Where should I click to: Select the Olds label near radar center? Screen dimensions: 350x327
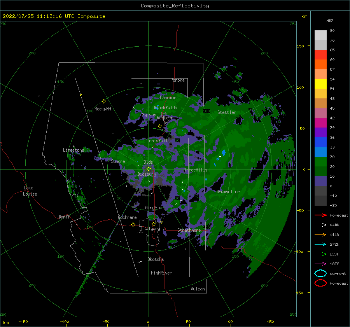(x=148, y=162)
